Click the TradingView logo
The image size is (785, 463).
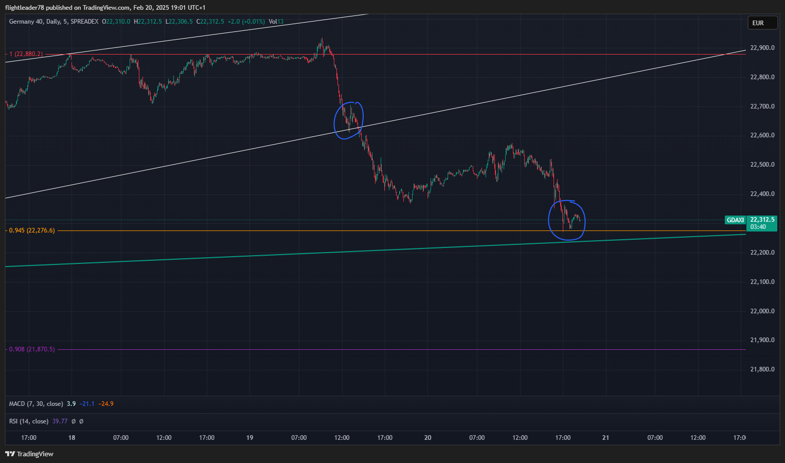click(29, 454)
